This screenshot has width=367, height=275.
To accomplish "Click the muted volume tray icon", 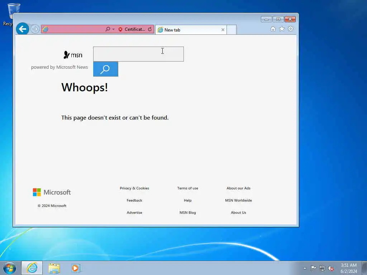I will tap(331, 269).
